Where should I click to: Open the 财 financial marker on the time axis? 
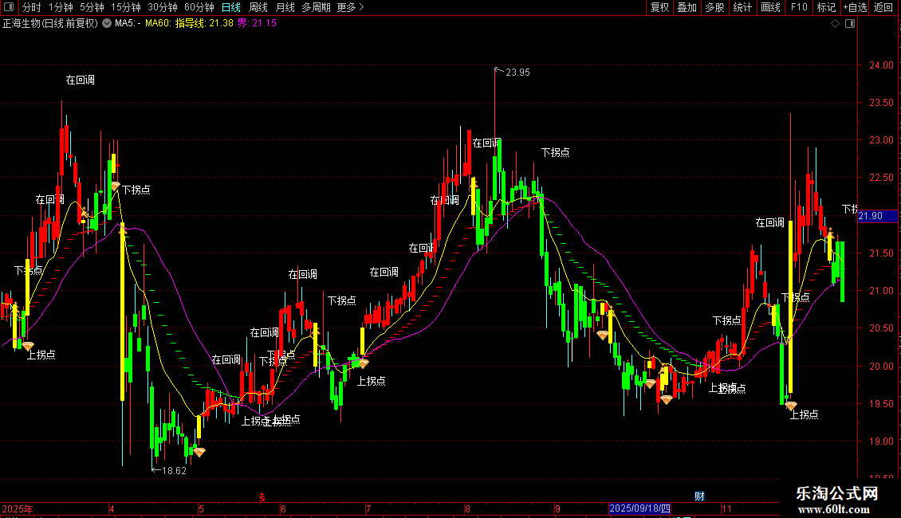(x=699, y=496)
